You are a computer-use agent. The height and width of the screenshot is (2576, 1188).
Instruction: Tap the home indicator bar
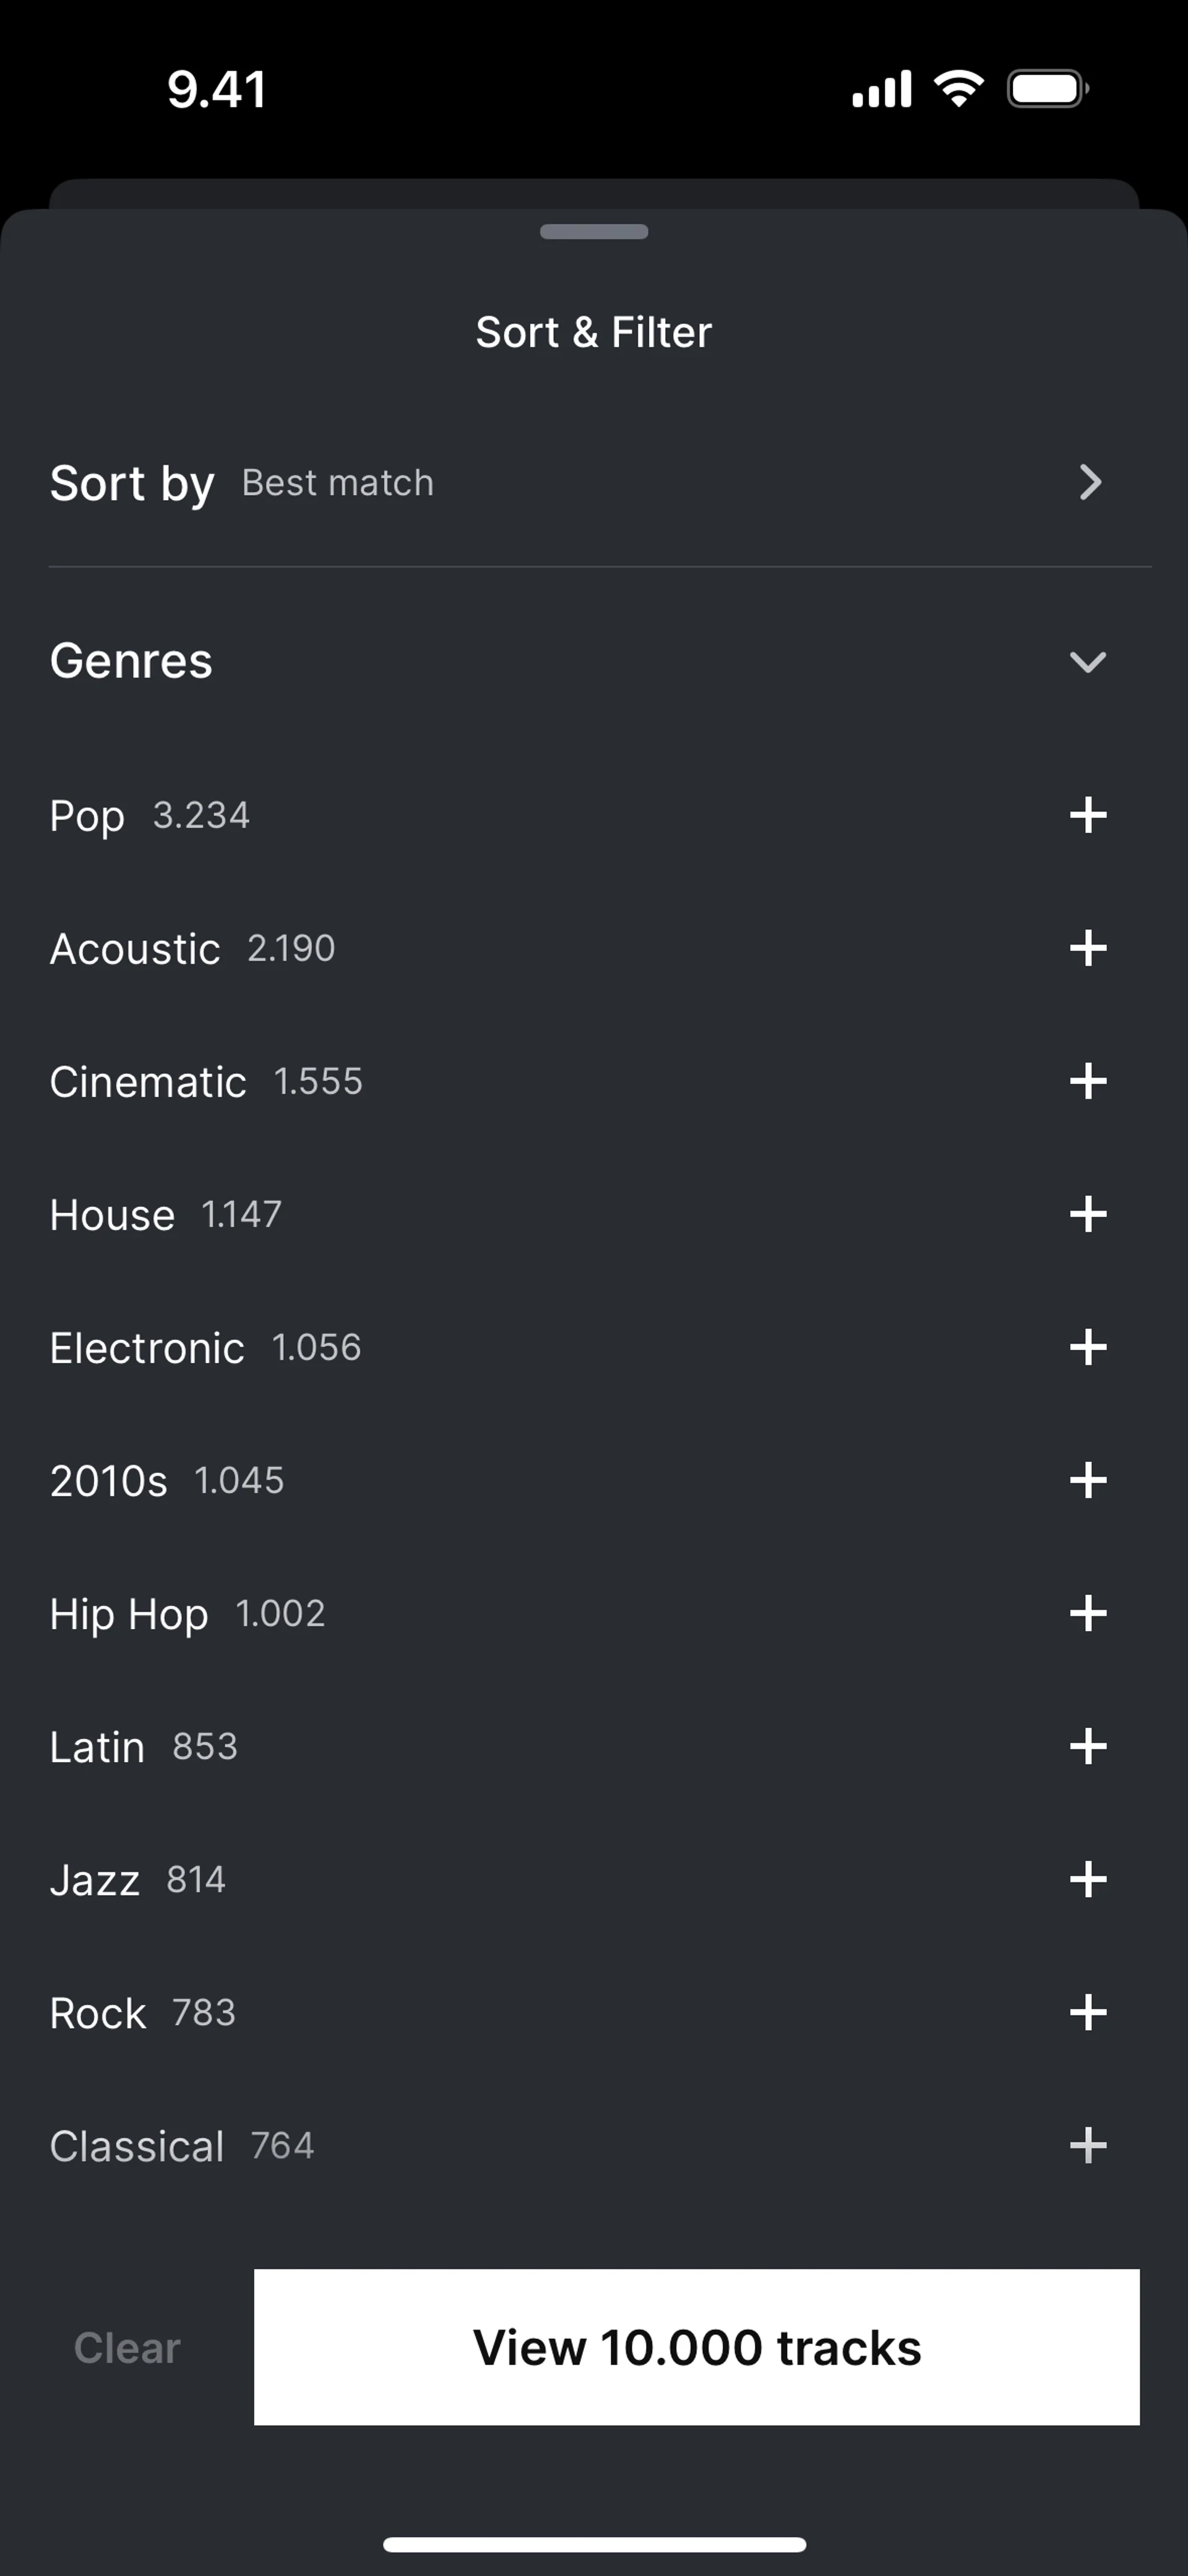click(594, 2544)
